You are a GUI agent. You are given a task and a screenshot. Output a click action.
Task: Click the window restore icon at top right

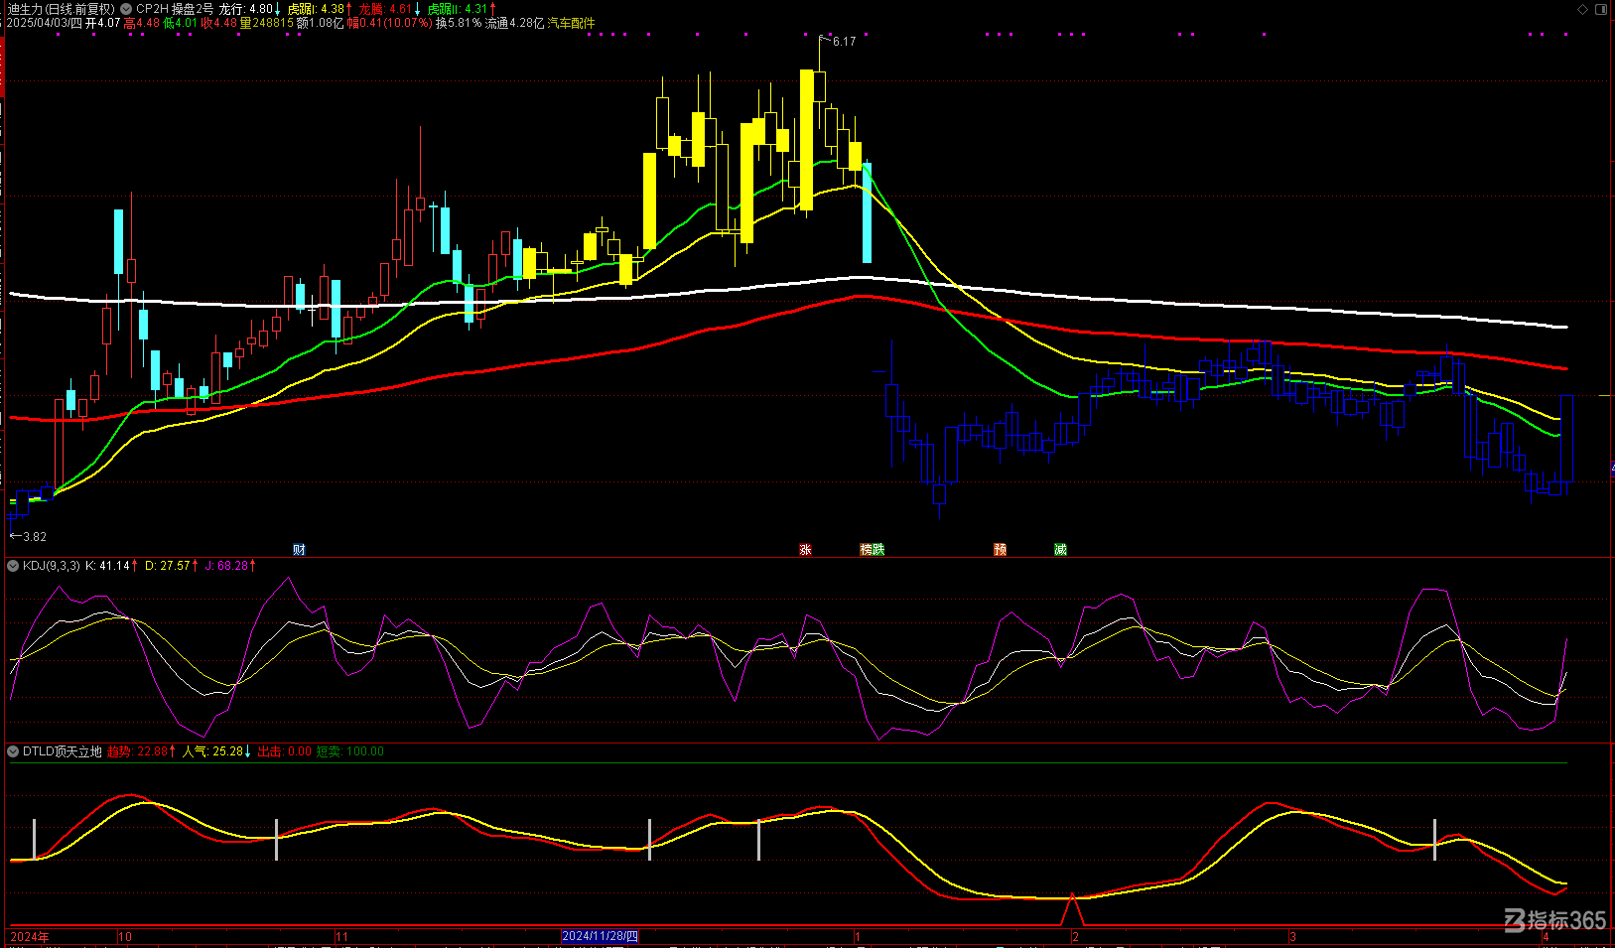pos(1601,9)
